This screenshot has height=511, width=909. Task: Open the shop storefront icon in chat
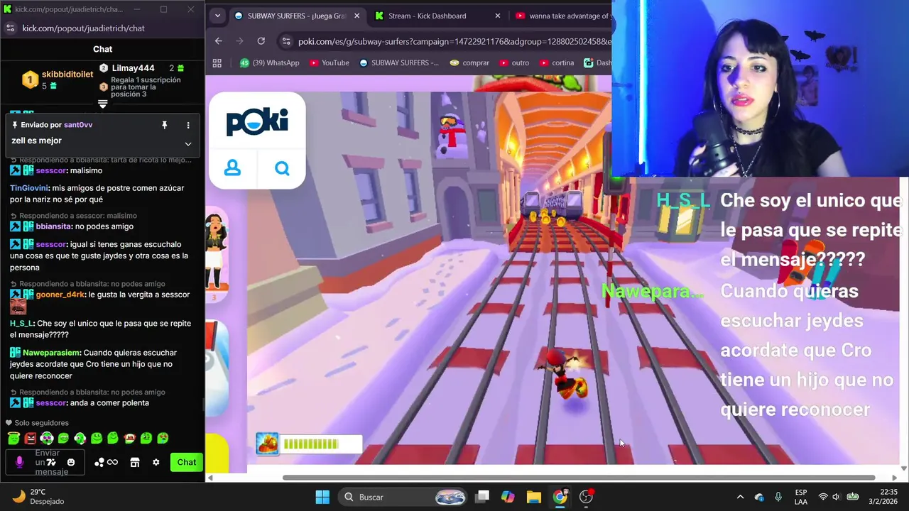click(135, 462)
